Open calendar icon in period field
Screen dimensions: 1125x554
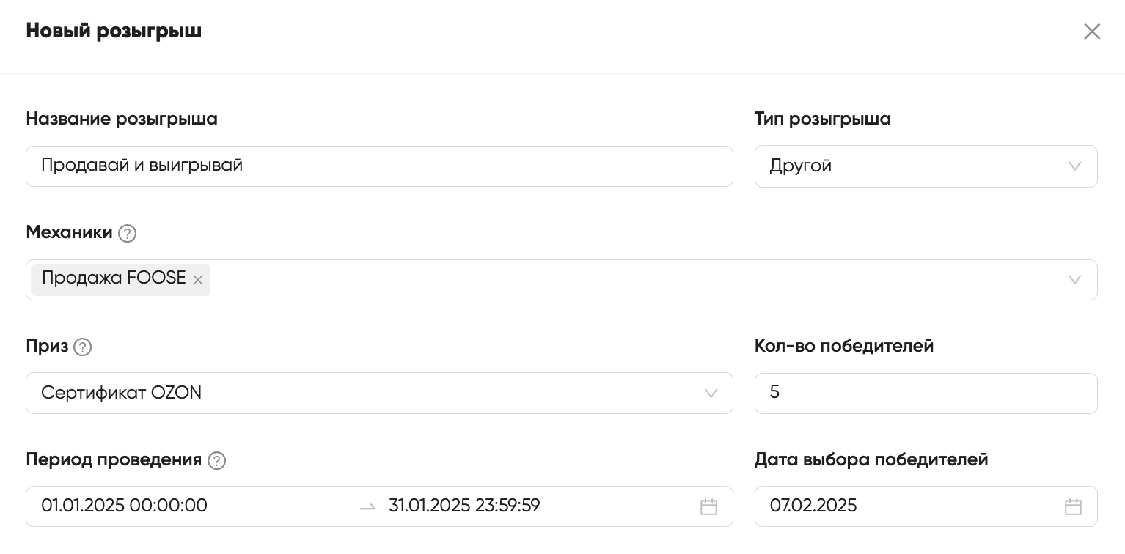708,506
